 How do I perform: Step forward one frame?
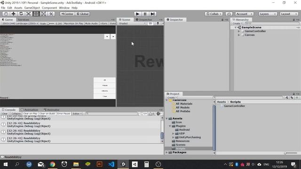[152, 14]
